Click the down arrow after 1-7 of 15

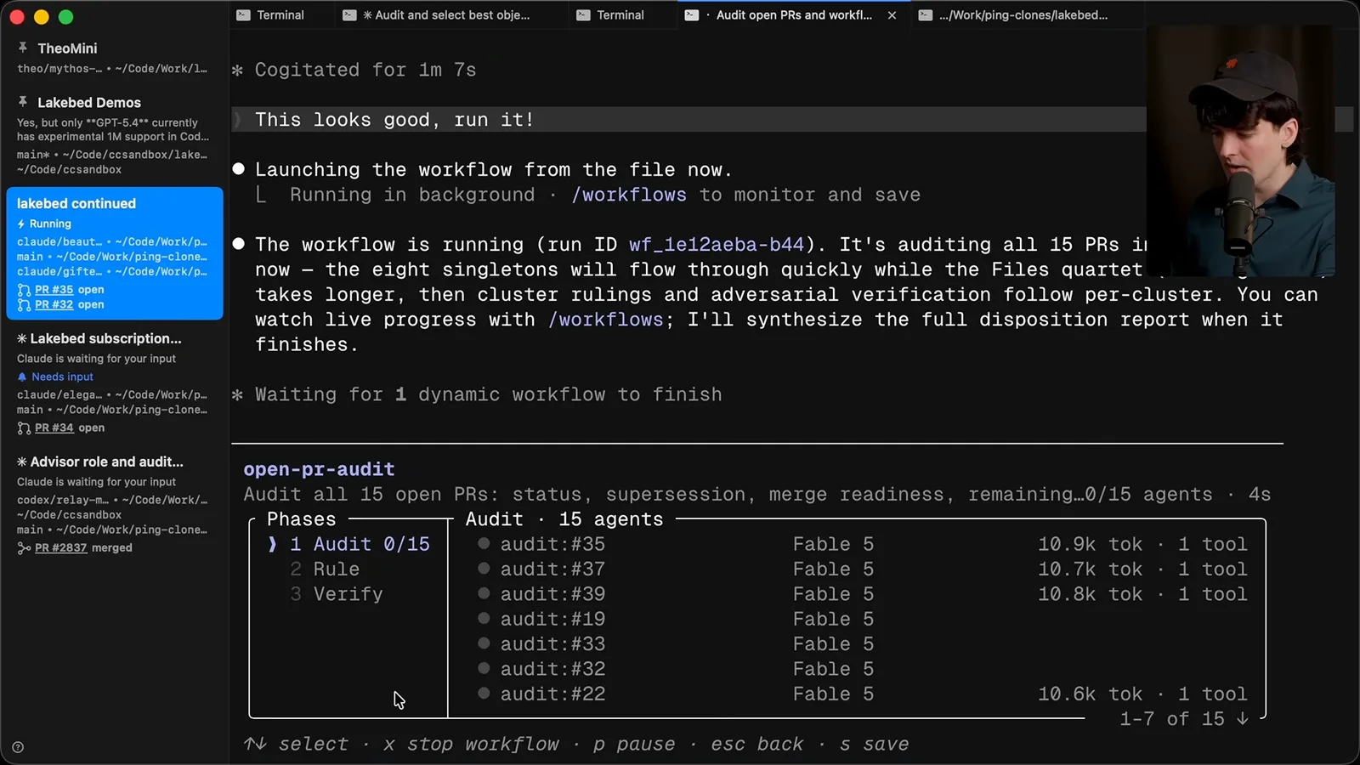[x=1242, y=719]
